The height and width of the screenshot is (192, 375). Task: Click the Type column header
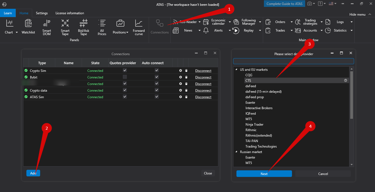tap(42, 63)
